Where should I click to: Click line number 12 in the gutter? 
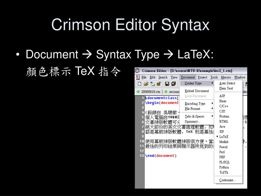(x=142, y=151)
